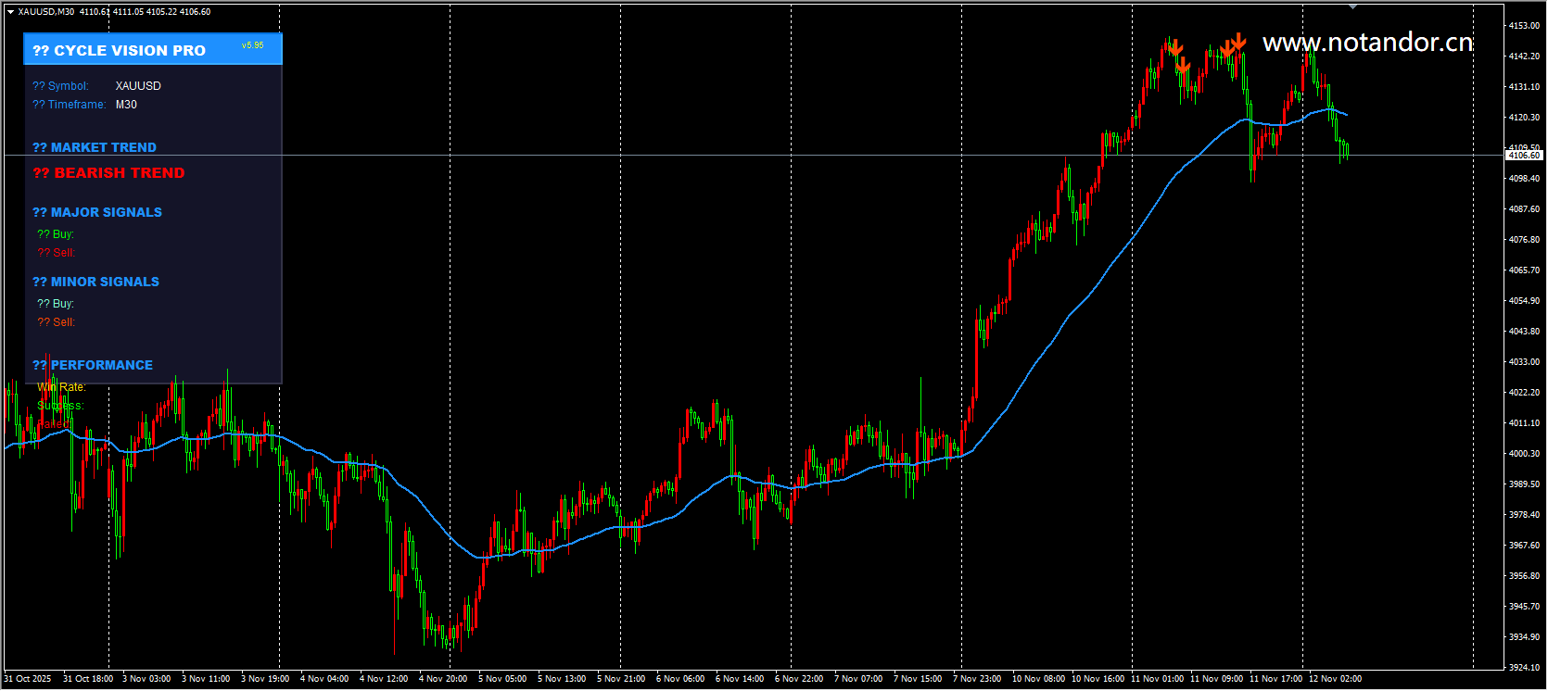The image size is (1548, 691).
Task: Click the 4111.05 high value in chart title
Action: click(130, 12)
